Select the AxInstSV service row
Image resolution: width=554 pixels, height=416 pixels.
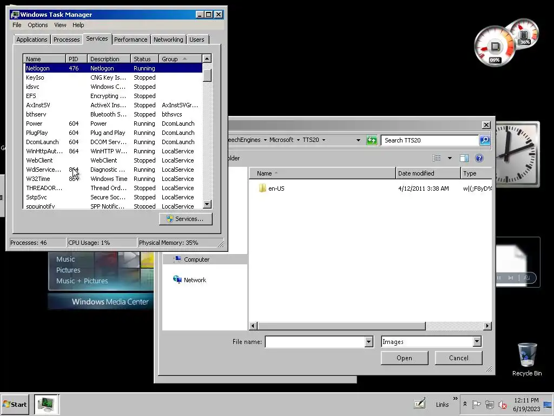[x=113, y=105]
